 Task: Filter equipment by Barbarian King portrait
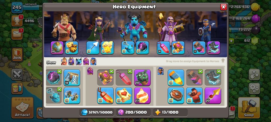64,61
